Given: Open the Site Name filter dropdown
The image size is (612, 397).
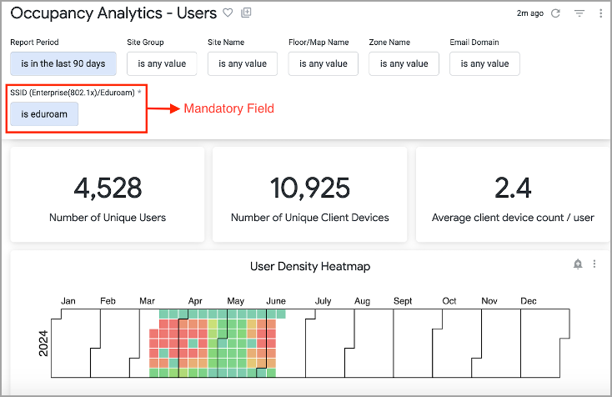Looking at the screenshot, I should tap(243, 63).
